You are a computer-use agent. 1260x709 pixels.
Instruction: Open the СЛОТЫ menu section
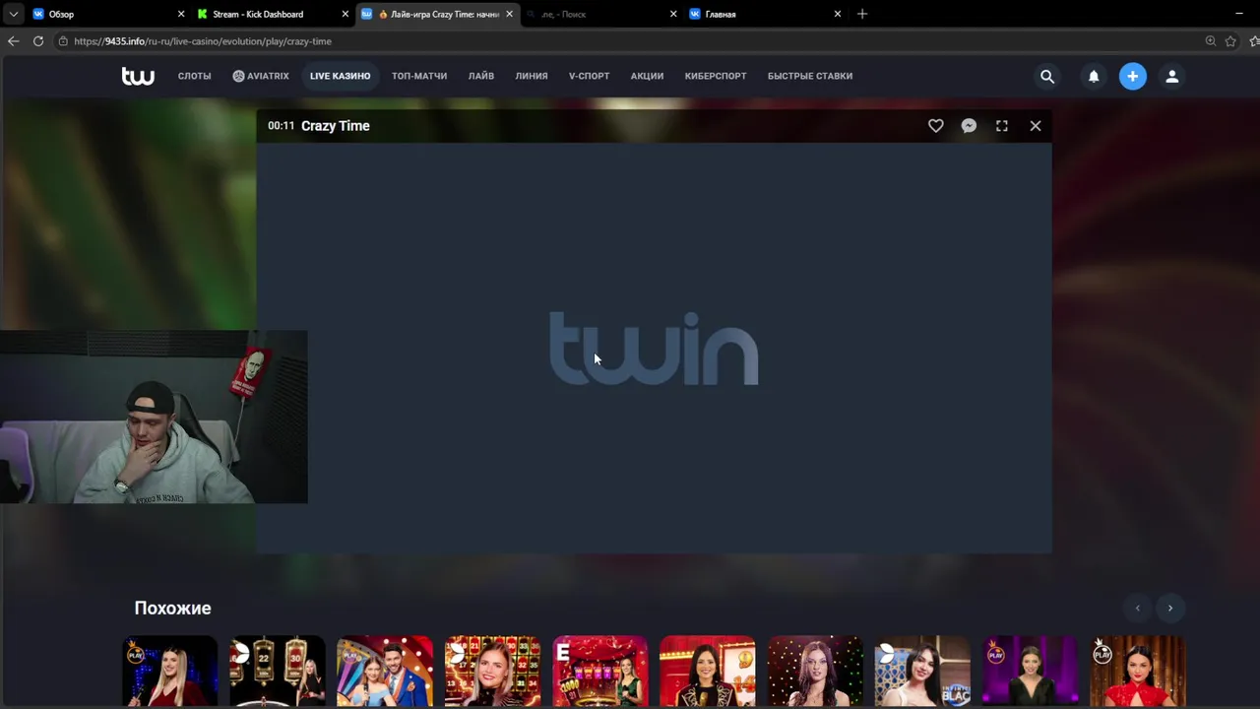194,76
